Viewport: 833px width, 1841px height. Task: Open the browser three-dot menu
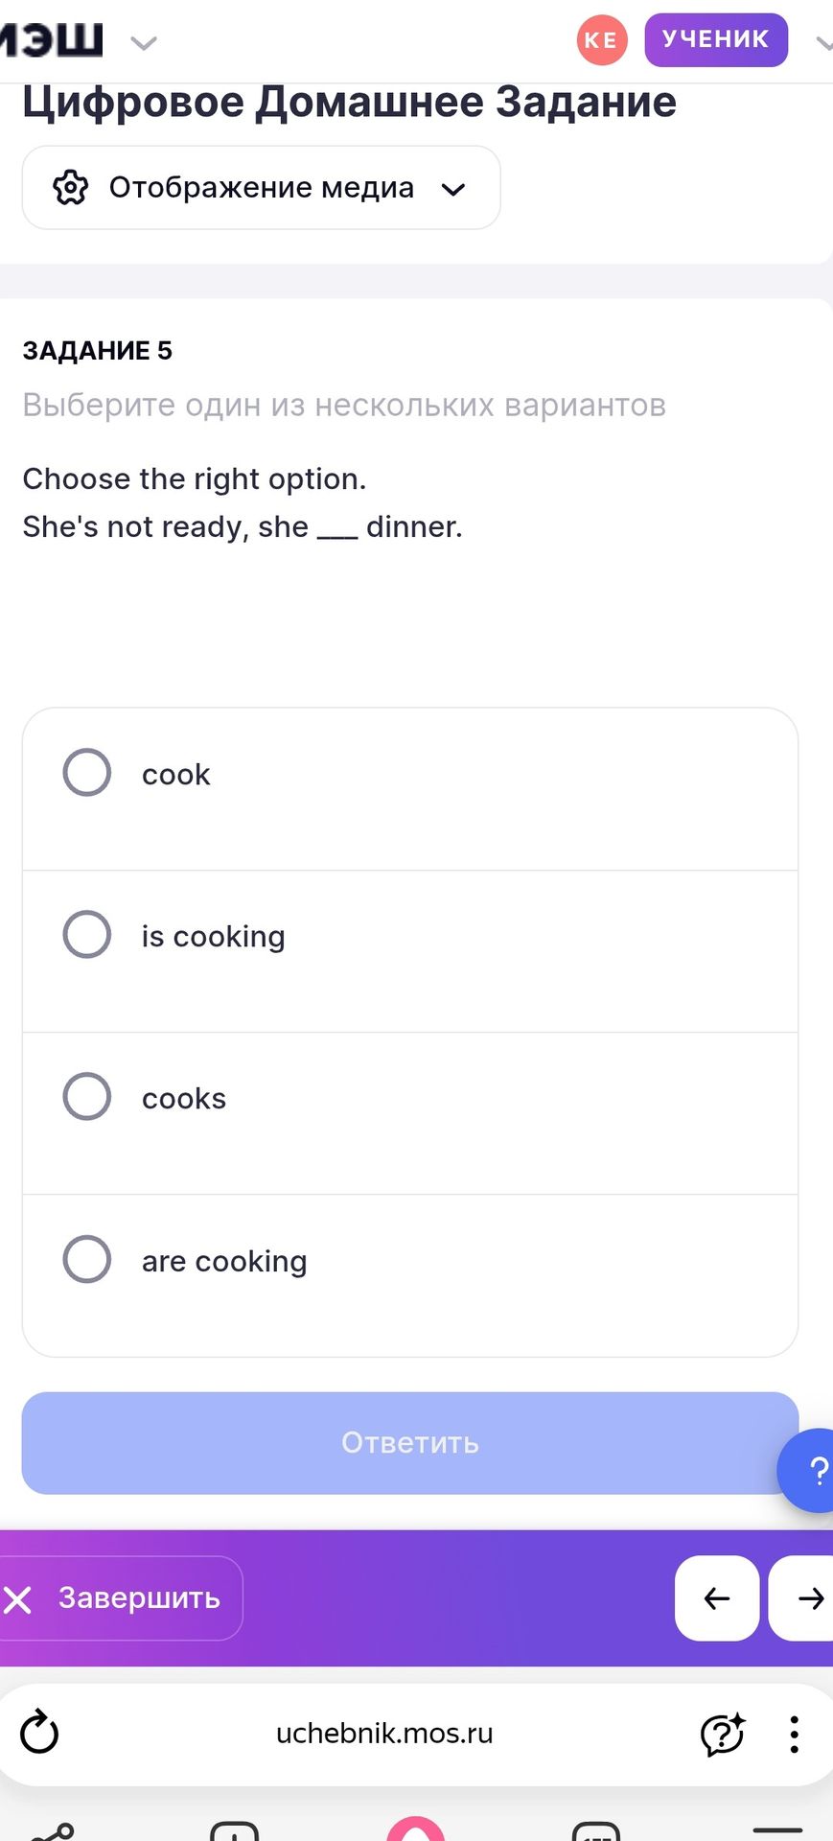click(794, 1734)
